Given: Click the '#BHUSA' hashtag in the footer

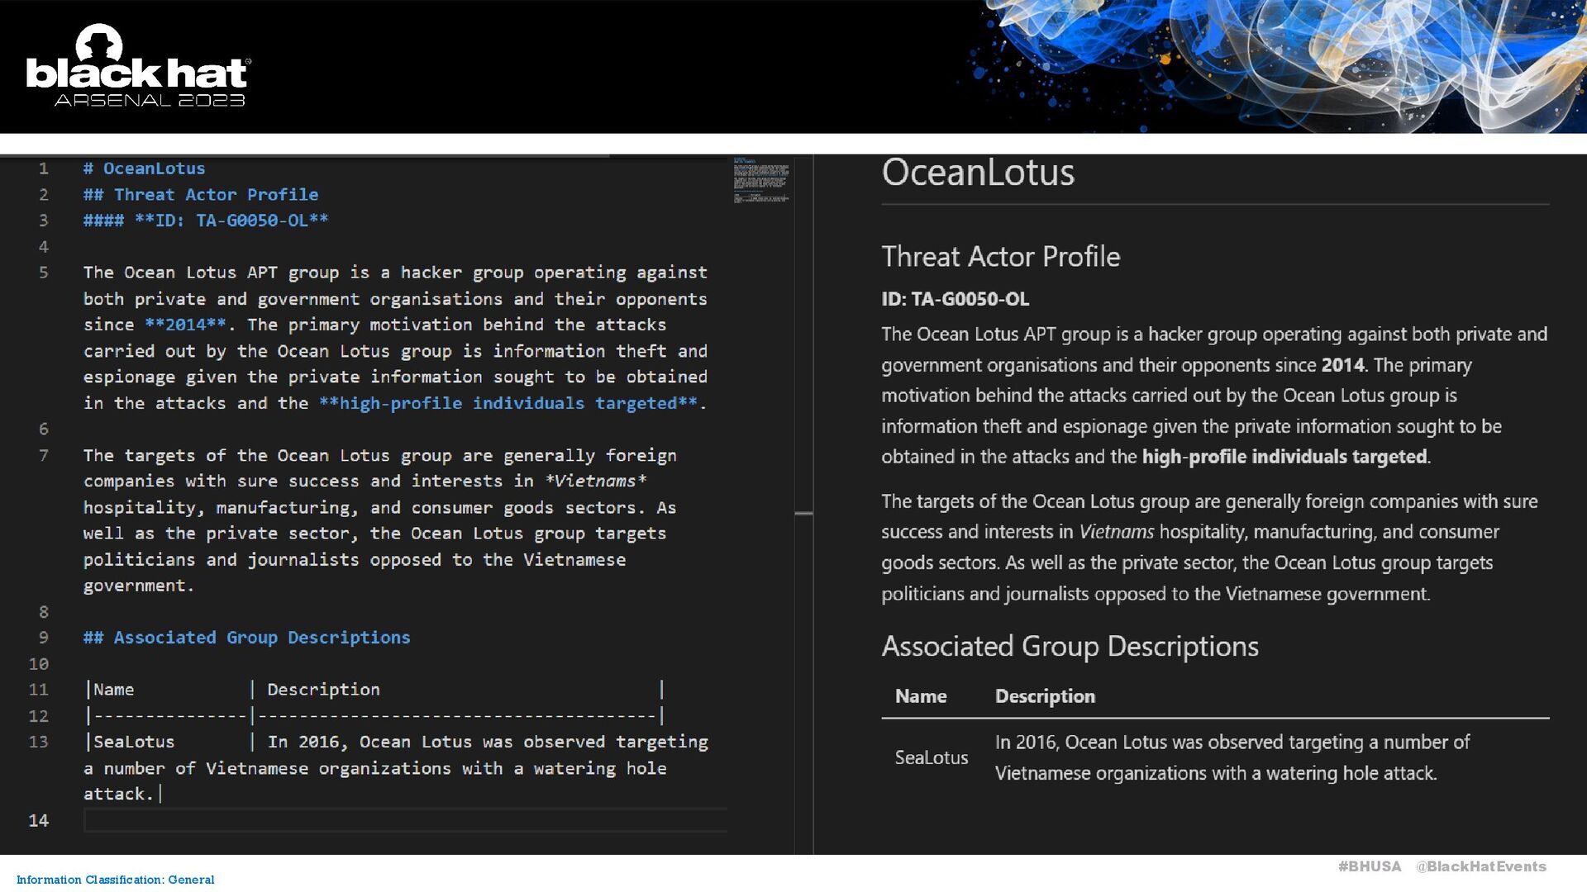Looking at the screenshot, I should pyautogui.click(x=1370, y=866).
